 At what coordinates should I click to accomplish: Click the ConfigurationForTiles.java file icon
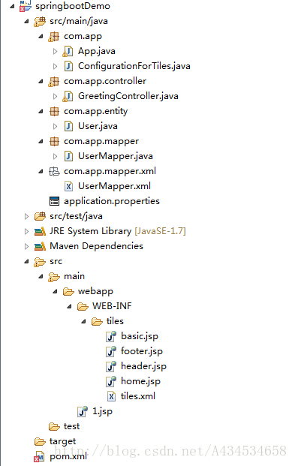pyautogui.click(x=69, y=66)
